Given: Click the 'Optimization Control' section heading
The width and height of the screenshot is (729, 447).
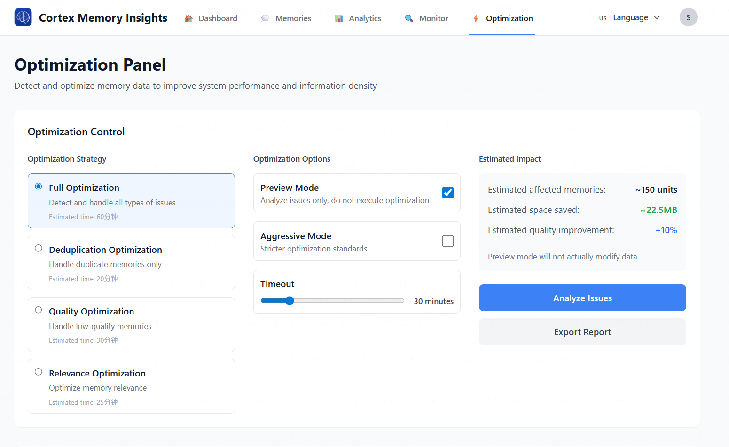Looking at the screenshot, I should pos(76,132).
